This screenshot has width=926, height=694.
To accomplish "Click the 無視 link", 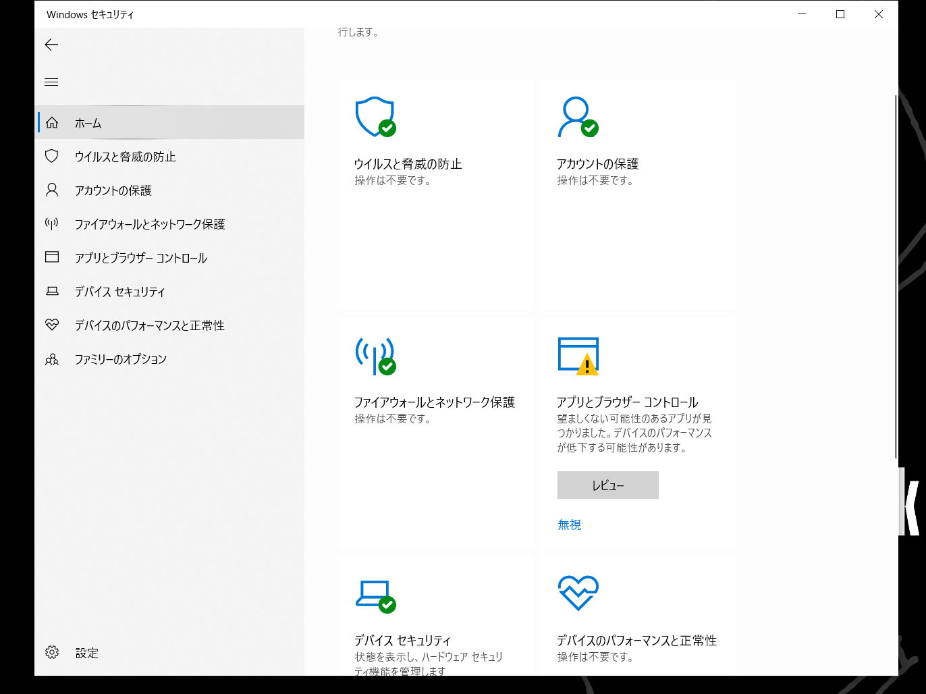I will click(569, 525).
